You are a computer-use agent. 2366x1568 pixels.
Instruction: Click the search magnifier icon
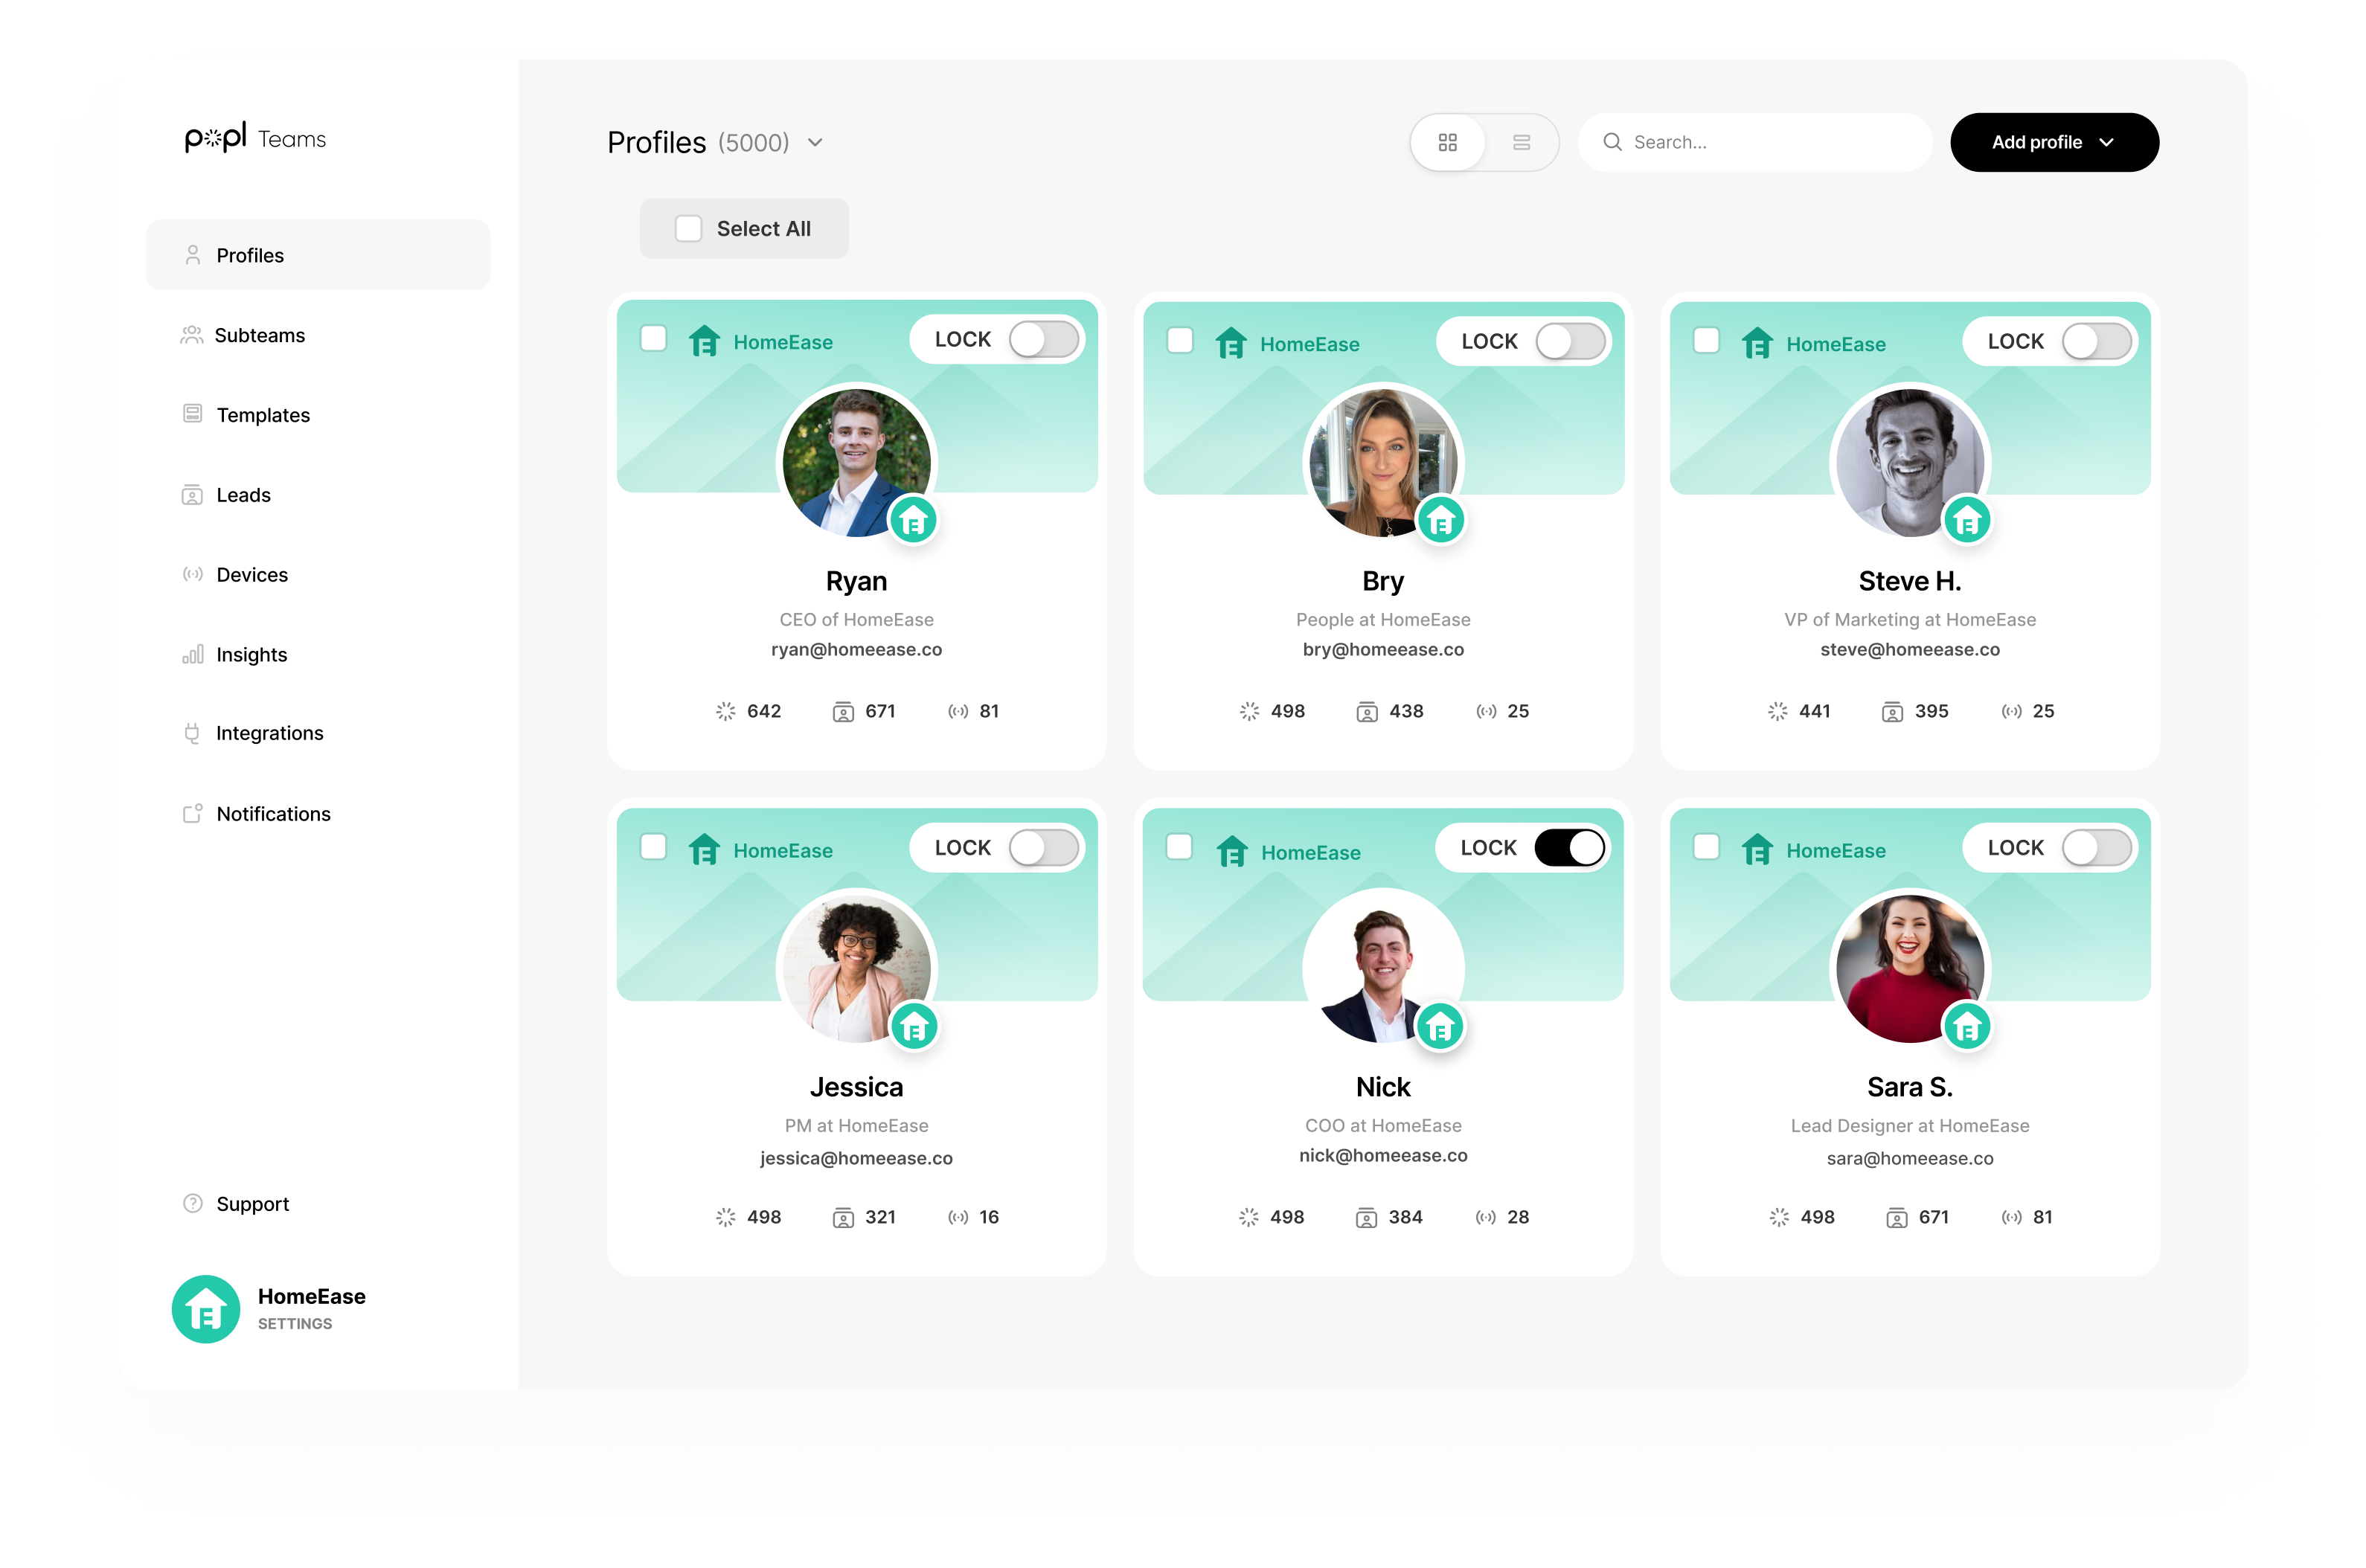(1612, 142)
